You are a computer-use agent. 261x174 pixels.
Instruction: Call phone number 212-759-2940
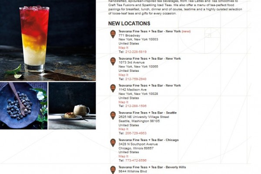click(136, 79)
